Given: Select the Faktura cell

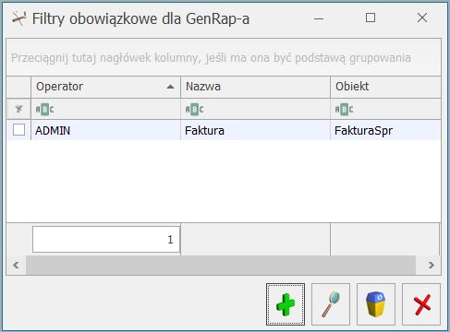Looking at the screenshot, I should (255, 130).
